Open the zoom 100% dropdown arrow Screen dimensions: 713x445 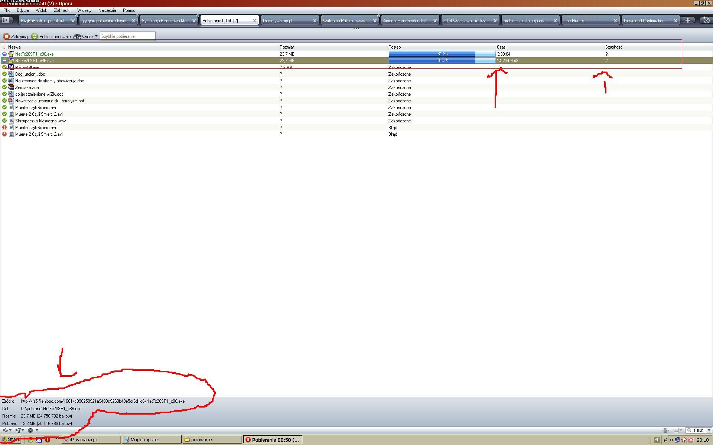[x=709, y=431]
